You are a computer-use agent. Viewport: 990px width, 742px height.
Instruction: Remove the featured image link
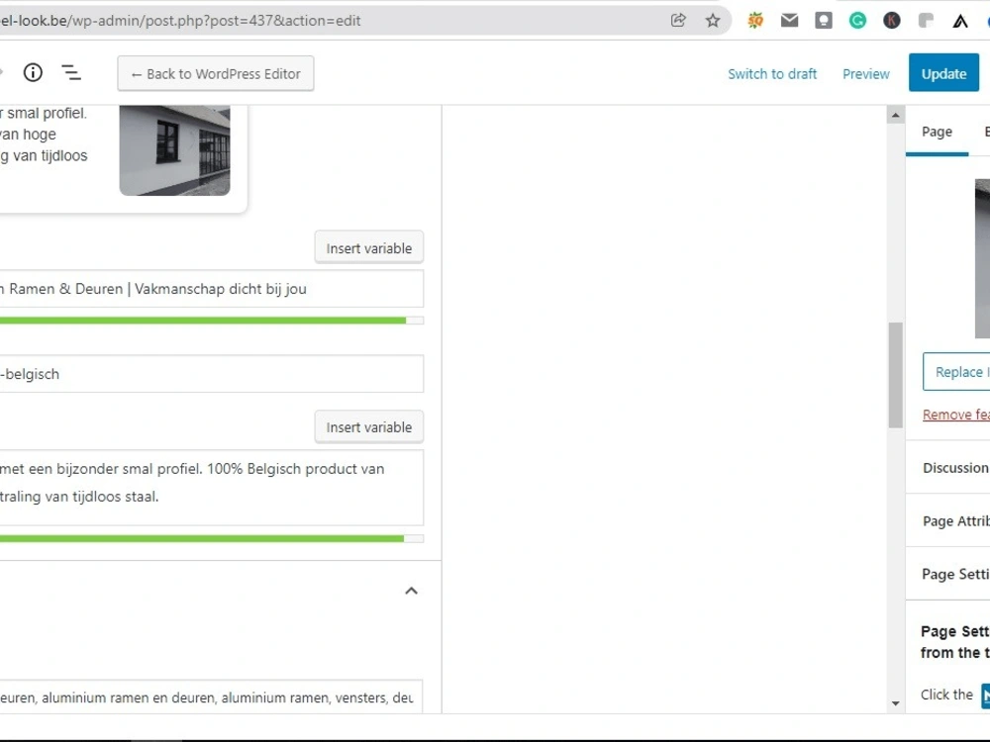(956, 415)
